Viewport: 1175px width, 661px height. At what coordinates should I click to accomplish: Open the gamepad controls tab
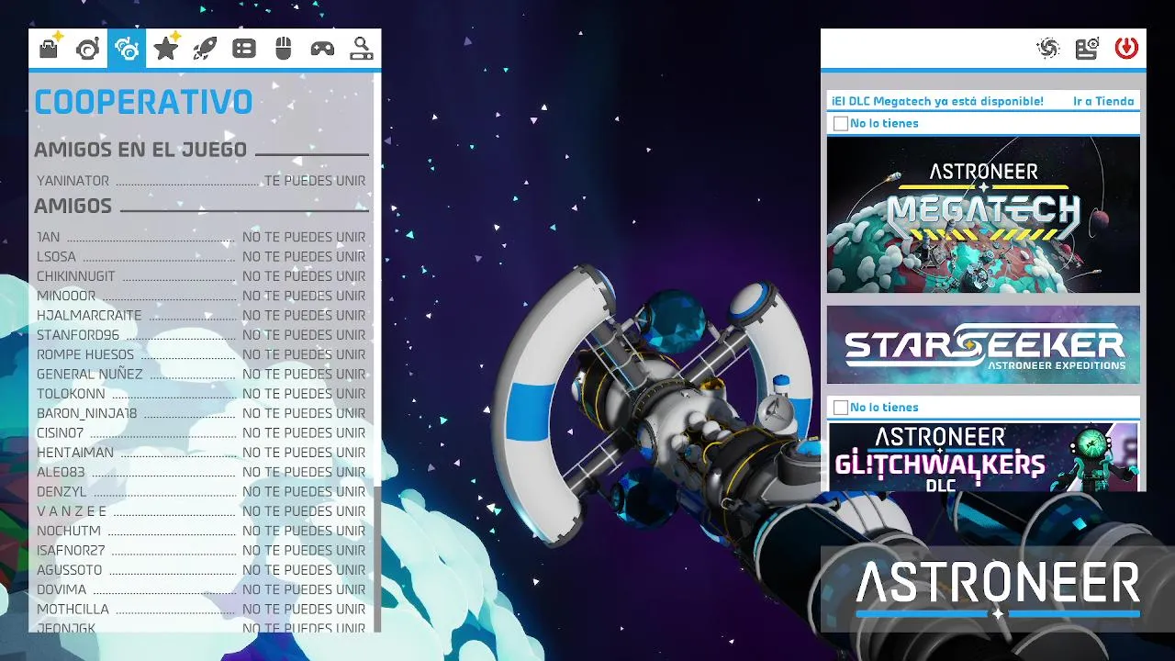click(322, 49)
